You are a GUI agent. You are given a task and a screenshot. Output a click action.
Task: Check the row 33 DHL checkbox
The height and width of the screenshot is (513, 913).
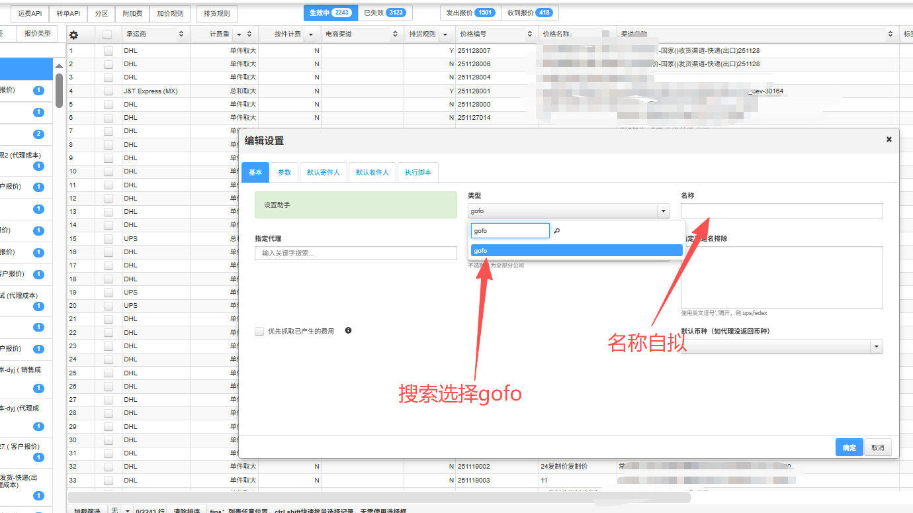pos(109,481)
